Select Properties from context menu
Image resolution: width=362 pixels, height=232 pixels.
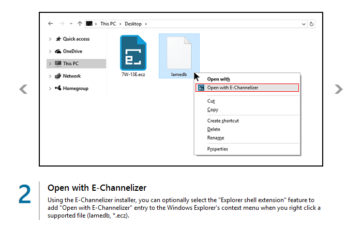click(x=218, y=149)
